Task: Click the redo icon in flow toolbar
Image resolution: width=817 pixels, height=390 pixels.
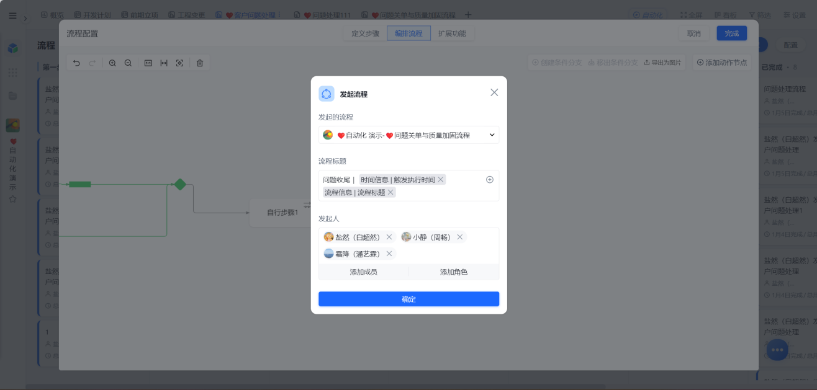Action: [92, 63]
